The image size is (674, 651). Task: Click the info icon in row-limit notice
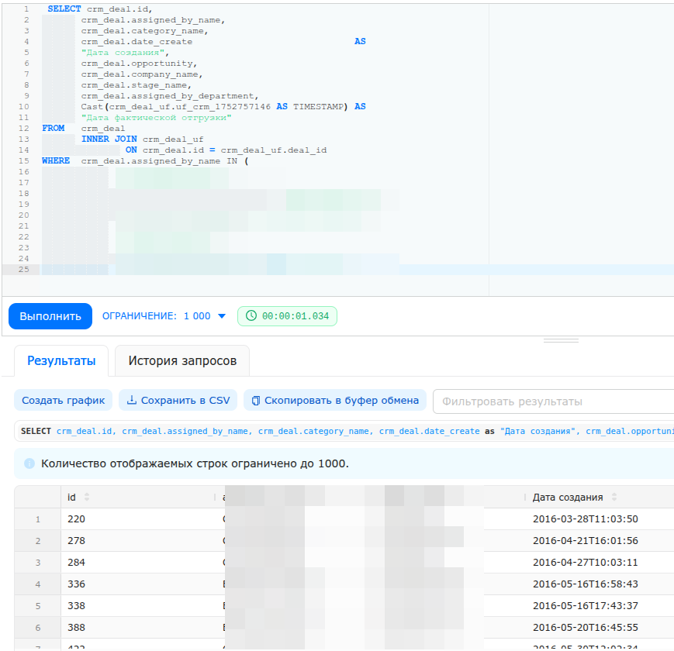[x=29, y=463]
